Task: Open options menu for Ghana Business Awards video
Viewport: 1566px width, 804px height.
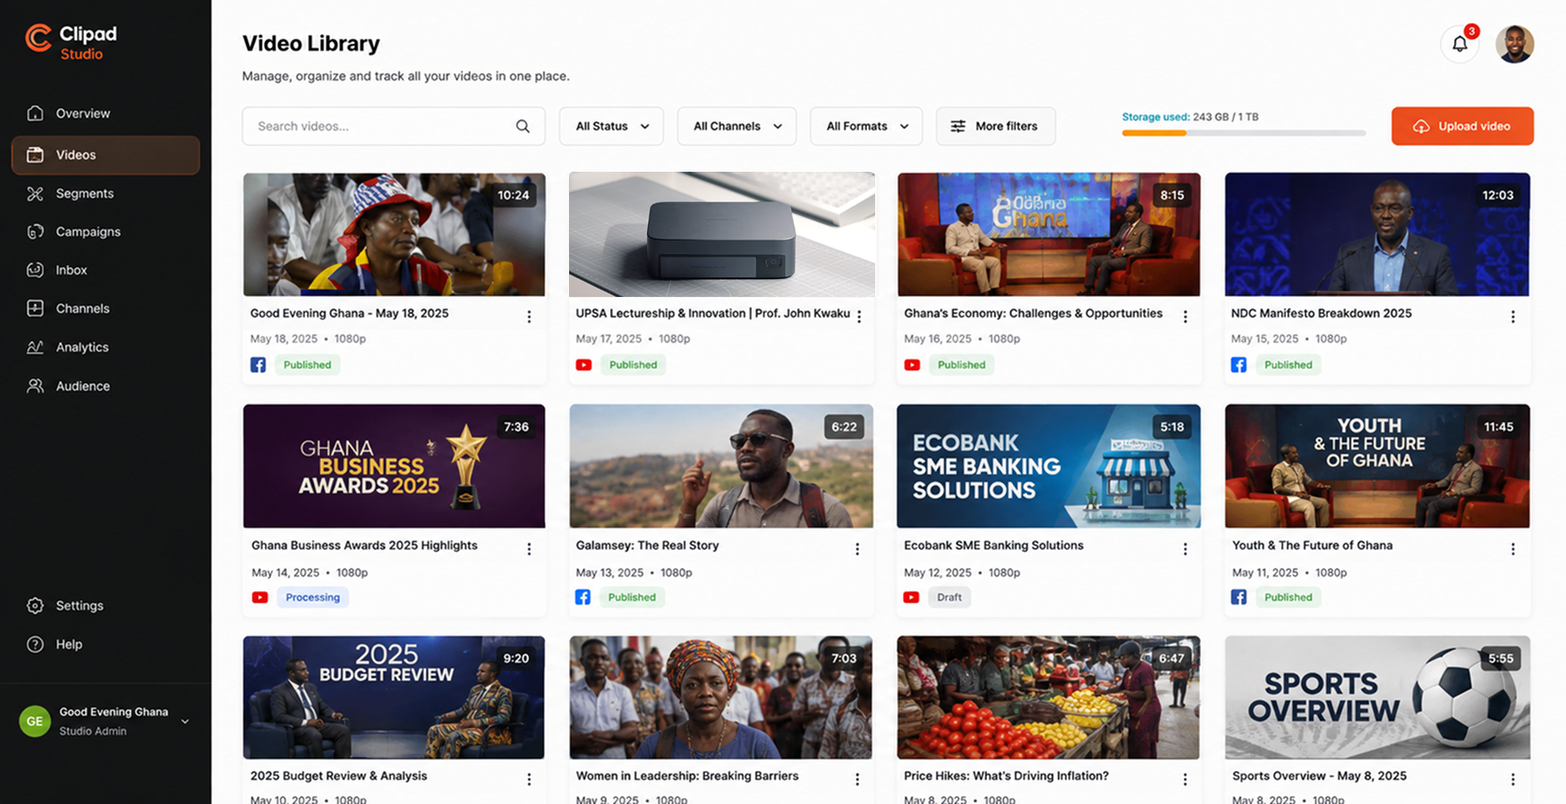Action: (529, 549)
